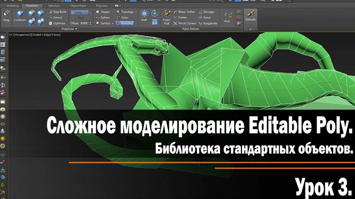
Task: Click the Offset spinner arrows
Action: tap(91, 23)
